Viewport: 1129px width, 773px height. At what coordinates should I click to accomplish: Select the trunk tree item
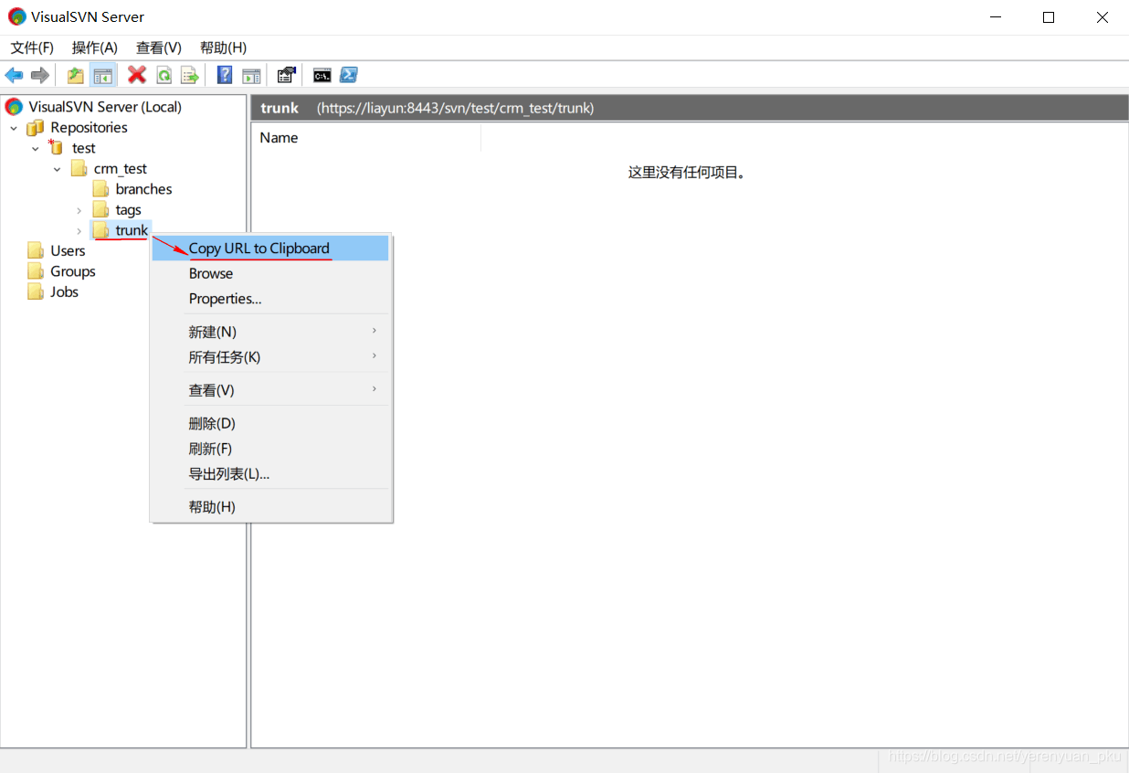point(132,230)
